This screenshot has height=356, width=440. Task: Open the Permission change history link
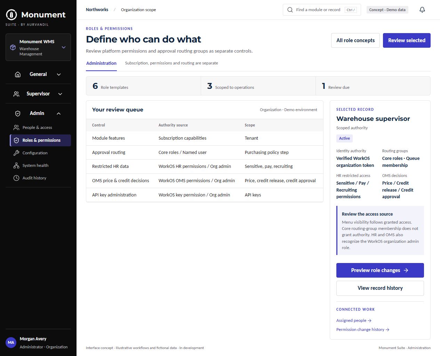pos(362,330)
